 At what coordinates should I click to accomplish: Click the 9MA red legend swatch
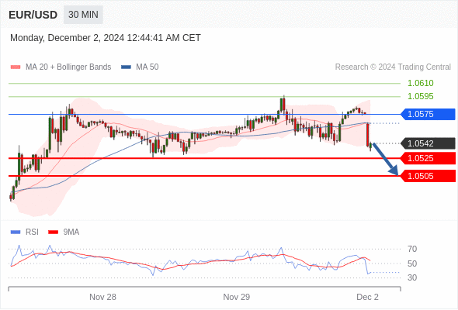53,232
